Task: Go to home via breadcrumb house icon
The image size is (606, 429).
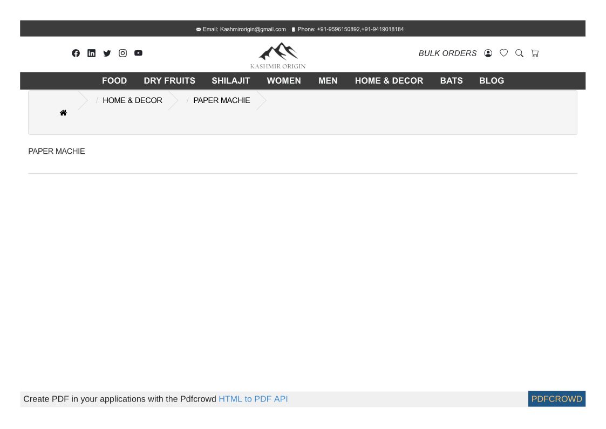Action: click(63, 113)
